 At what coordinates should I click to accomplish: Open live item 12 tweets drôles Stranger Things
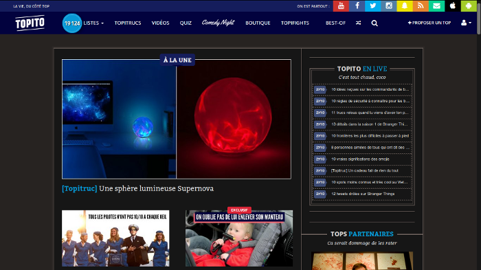click(x=362, y=194)
